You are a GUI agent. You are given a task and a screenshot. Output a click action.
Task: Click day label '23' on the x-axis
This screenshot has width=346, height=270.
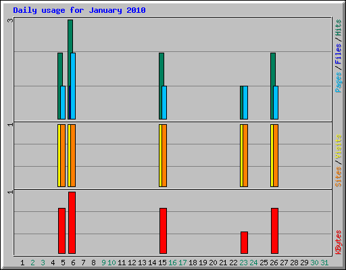[x=243, y=263]
